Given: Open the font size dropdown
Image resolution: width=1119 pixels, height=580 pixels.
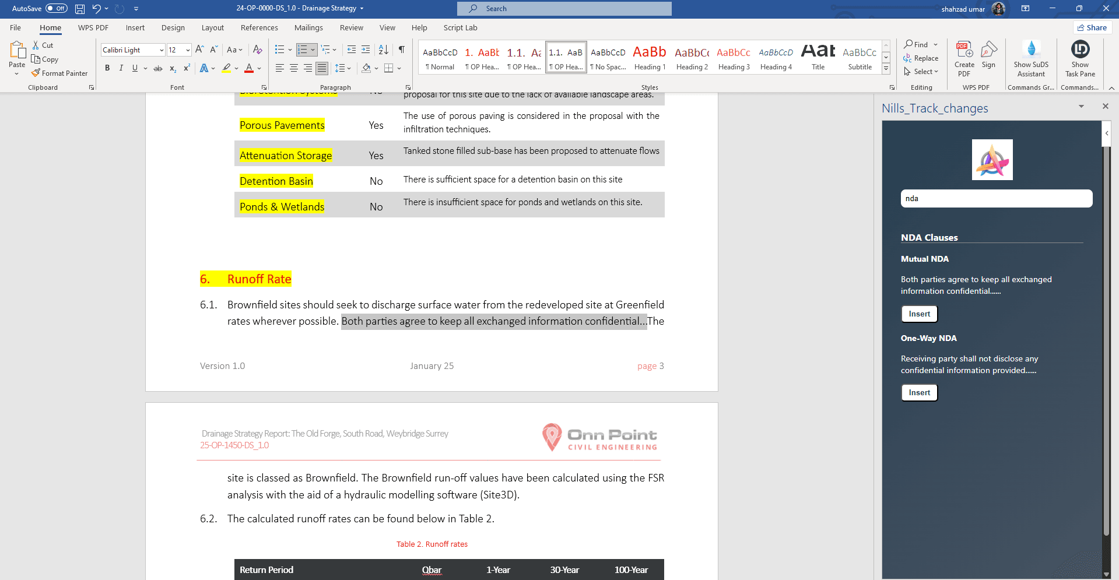Looking at the screenshot, I should click(x=188, y=50).
